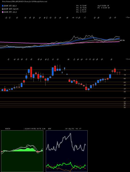Click the blue DOW ST legend swatch
The width and height of the screenshot is (130, 172).
(3, 6)
